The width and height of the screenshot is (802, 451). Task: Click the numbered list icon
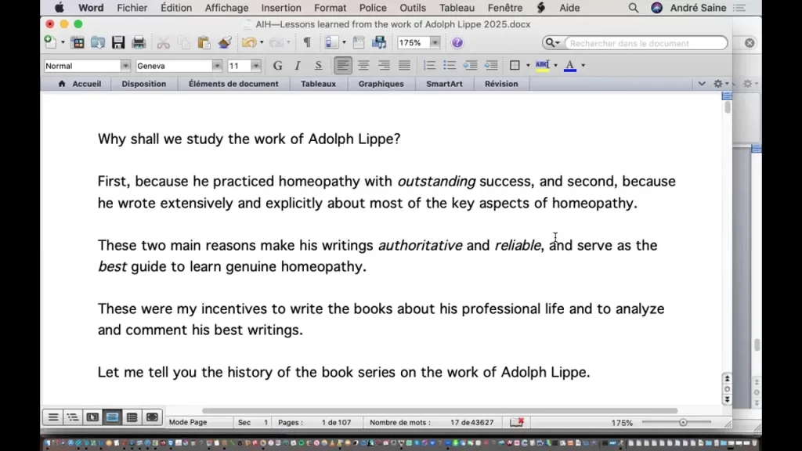[x=430, y=66]
